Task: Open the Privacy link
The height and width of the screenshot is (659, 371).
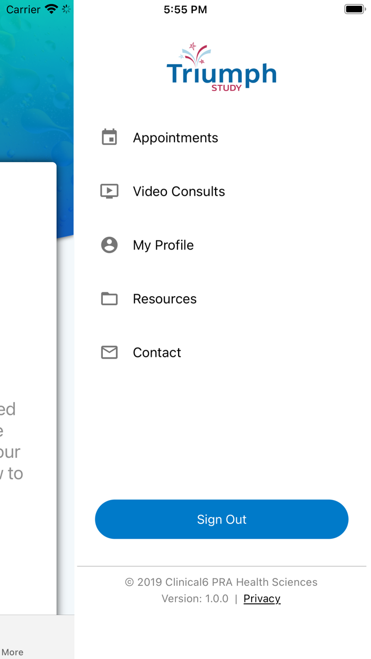Action: point(262,599)
